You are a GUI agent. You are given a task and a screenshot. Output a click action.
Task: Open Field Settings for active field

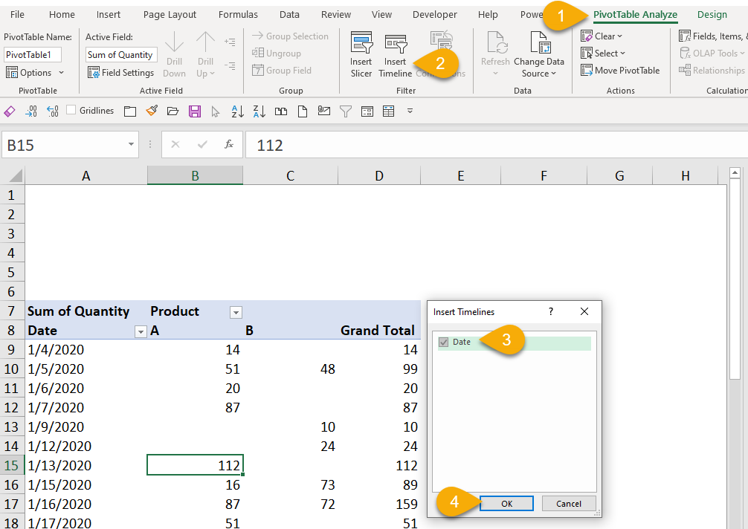[120, 73]
